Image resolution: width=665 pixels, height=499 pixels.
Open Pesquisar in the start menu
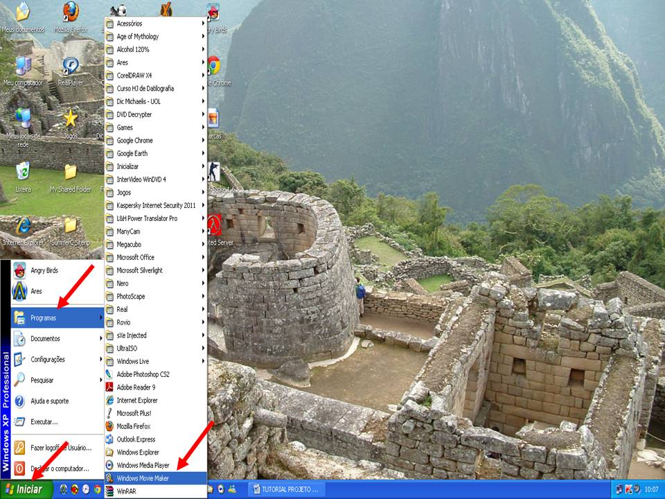tap(57, 380)
